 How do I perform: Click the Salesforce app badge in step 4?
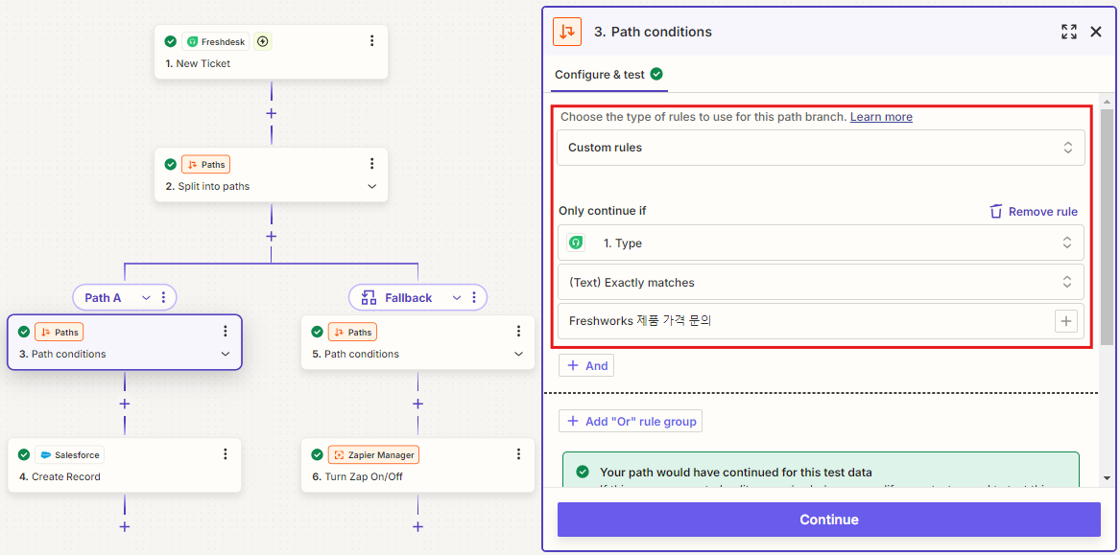click(x=69, y=453)
